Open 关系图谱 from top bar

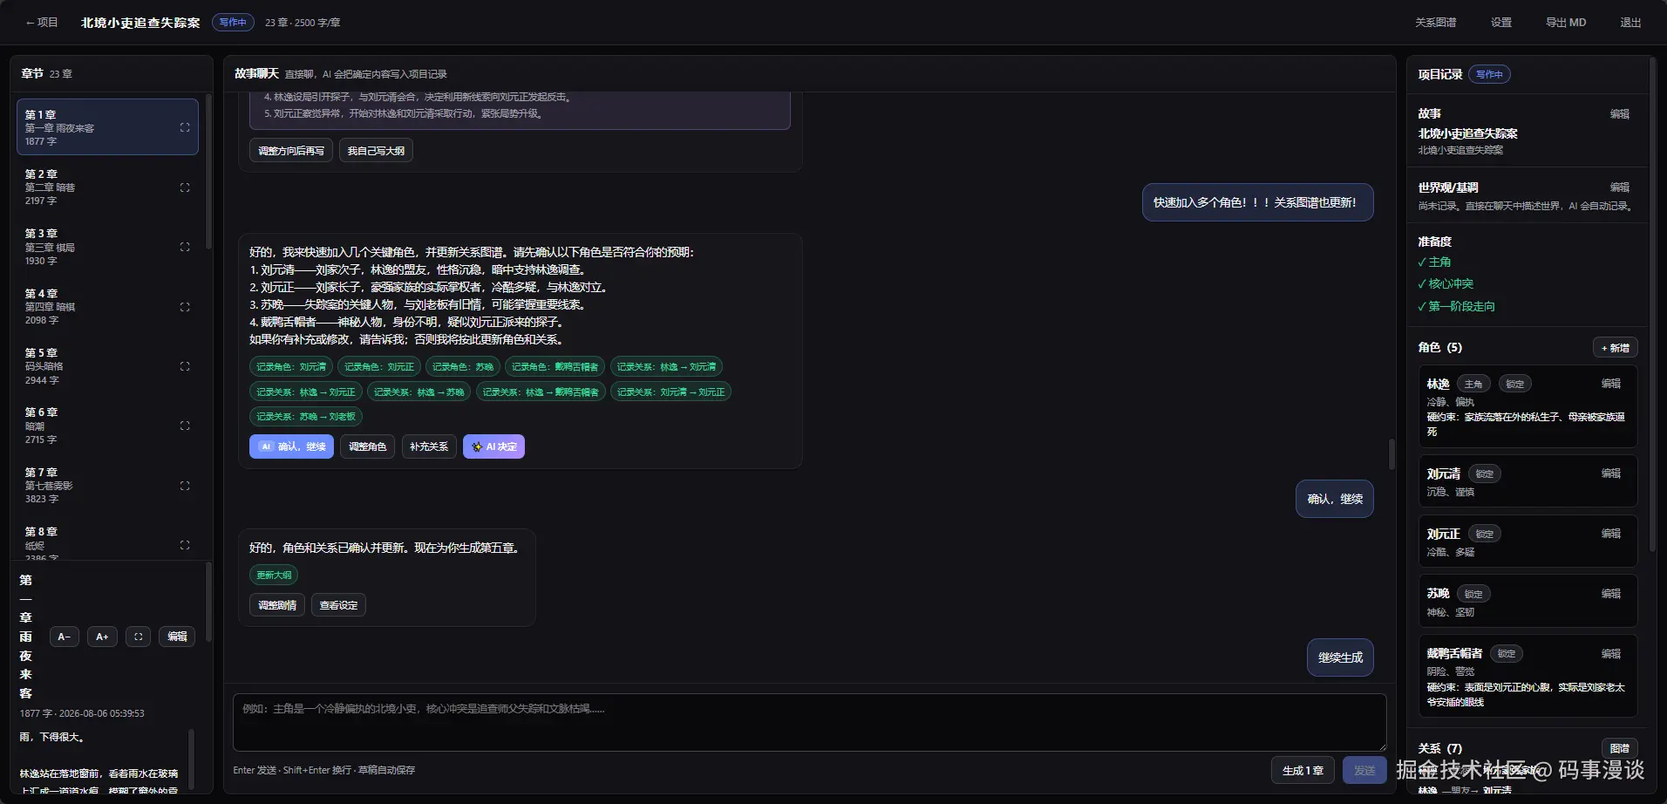1435,23
